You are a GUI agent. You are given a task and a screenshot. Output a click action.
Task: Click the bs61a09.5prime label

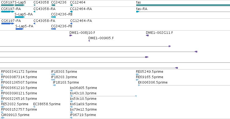[84, 104]
